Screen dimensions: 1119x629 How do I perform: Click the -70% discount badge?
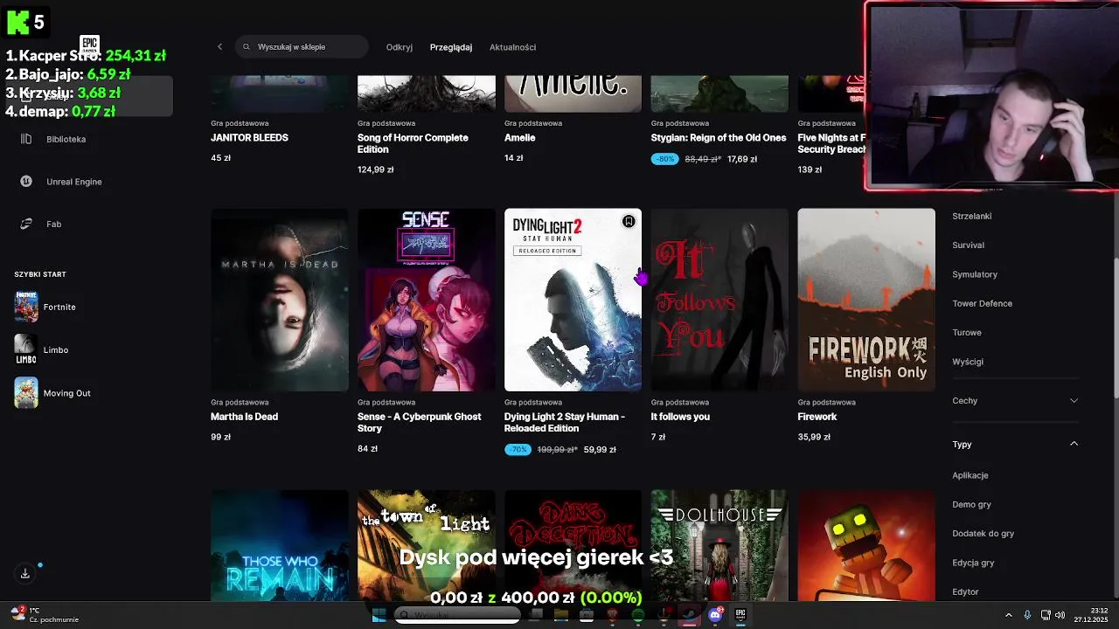click(x=518, y=449)
